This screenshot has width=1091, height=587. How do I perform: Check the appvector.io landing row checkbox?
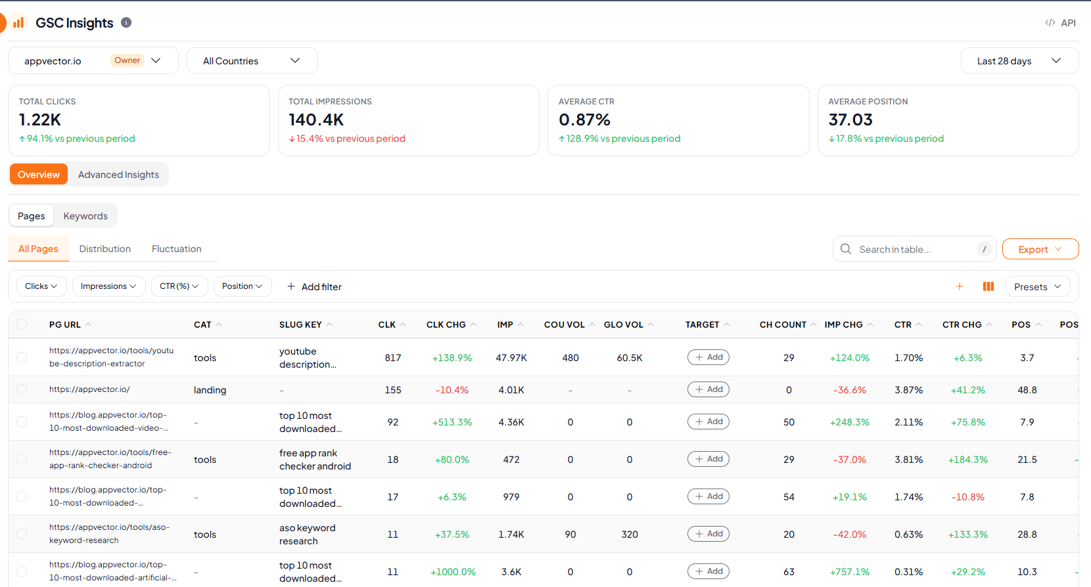[x=22, y=389]
